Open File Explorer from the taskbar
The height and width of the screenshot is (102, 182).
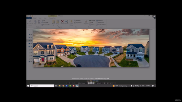point(59,86)
